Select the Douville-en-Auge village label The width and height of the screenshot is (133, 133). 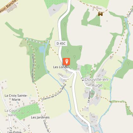tap(97, 82)
